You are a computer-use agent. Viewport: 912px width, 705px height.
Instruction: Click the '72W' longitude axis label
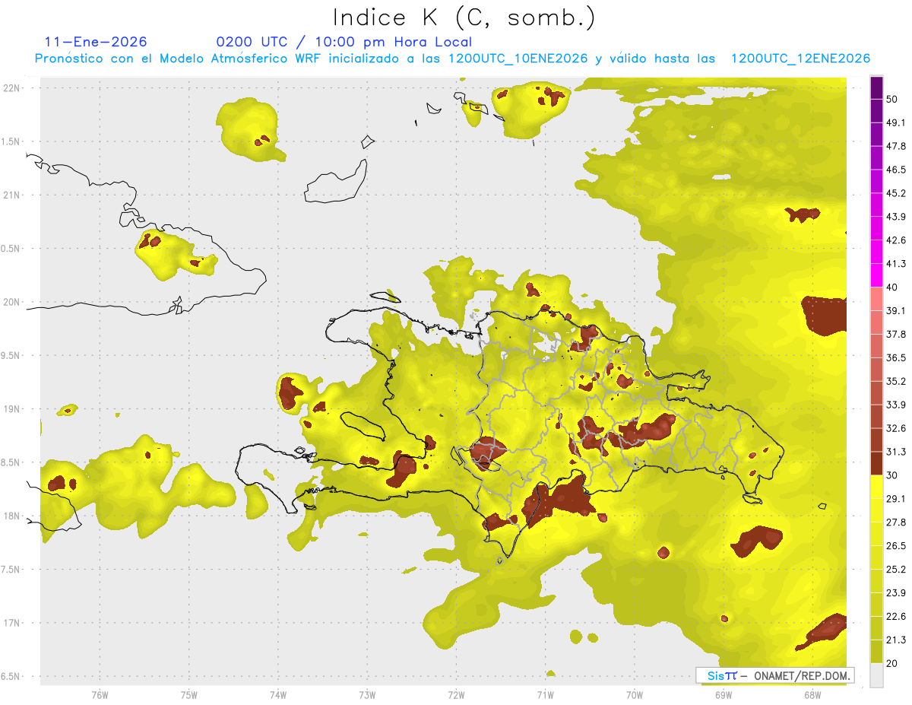coord(456,695)
